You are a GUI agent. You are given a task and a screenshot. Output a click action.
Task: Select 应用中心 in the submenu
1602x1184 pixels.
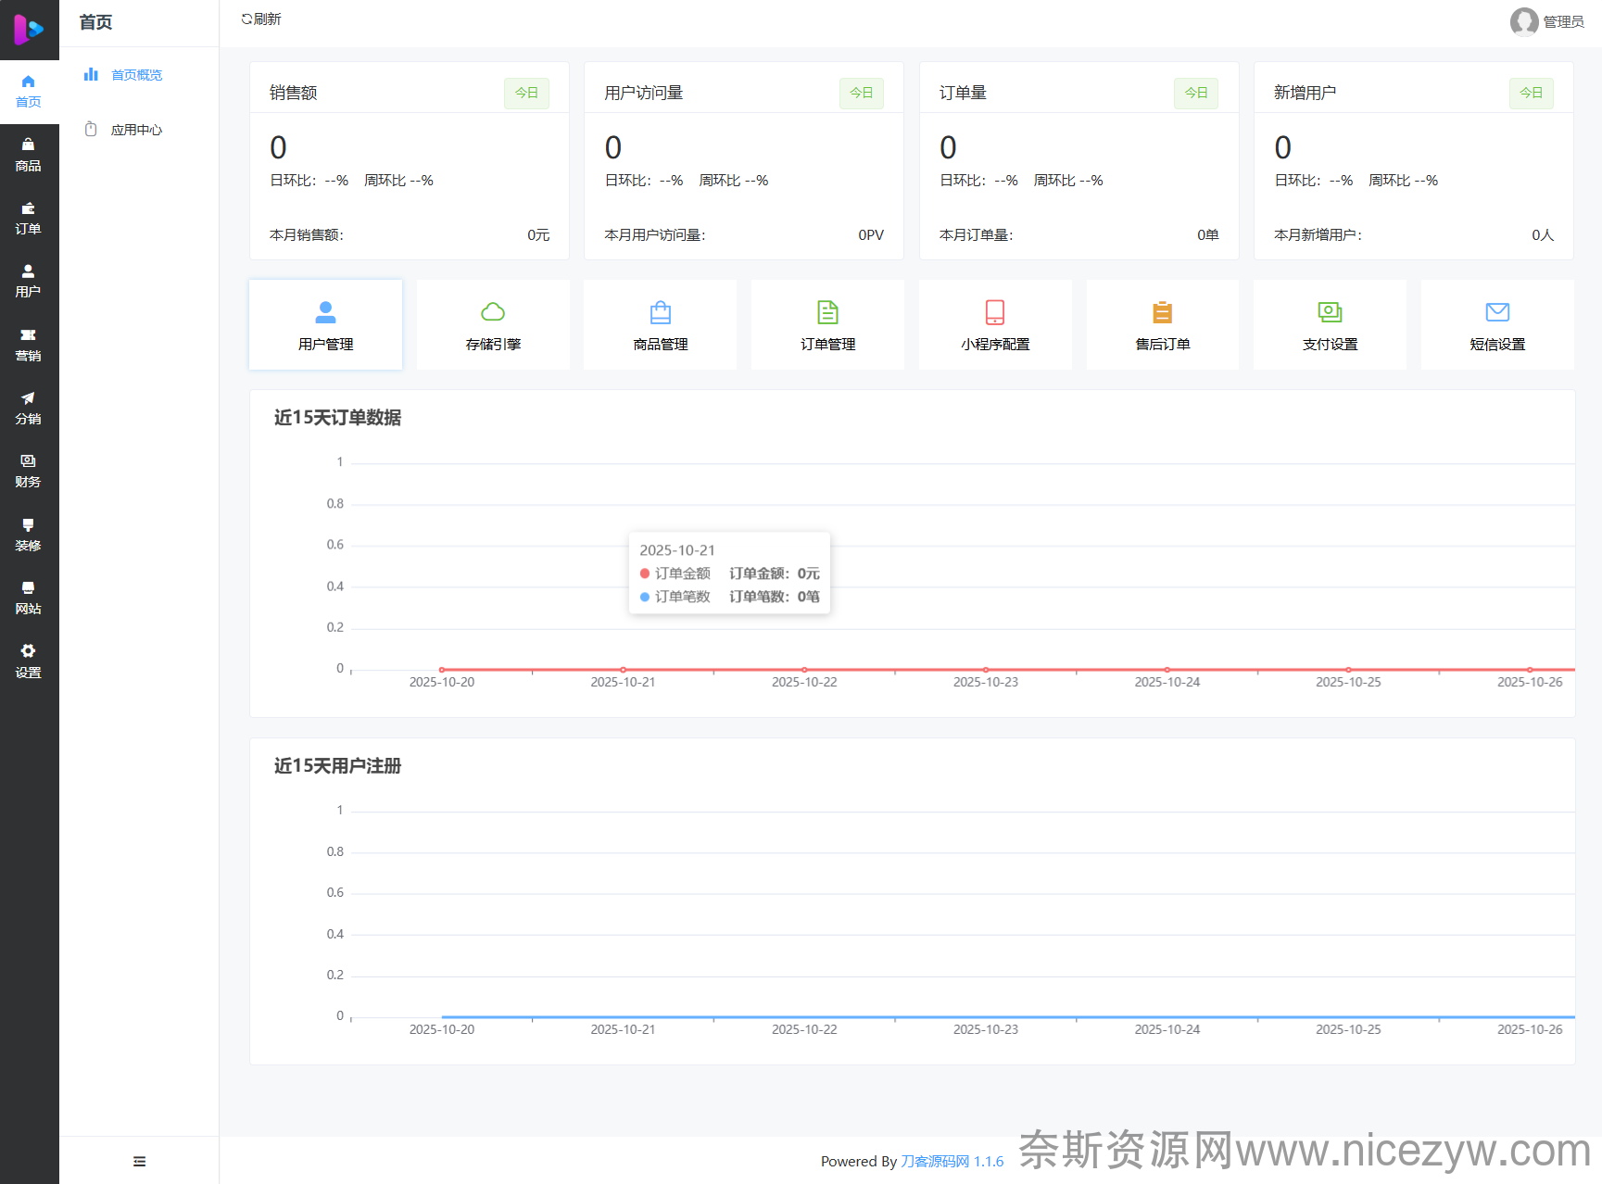point(136,130)
